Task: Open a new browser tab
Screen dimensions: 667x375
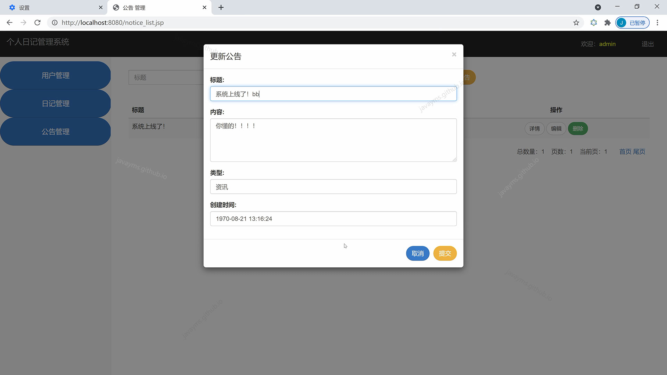Action: [221, 7]
